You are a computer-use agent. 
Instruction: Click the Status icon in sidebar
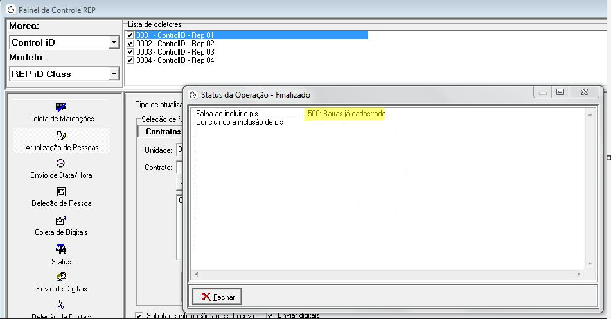pyautogui.click(x=61, y=249)
